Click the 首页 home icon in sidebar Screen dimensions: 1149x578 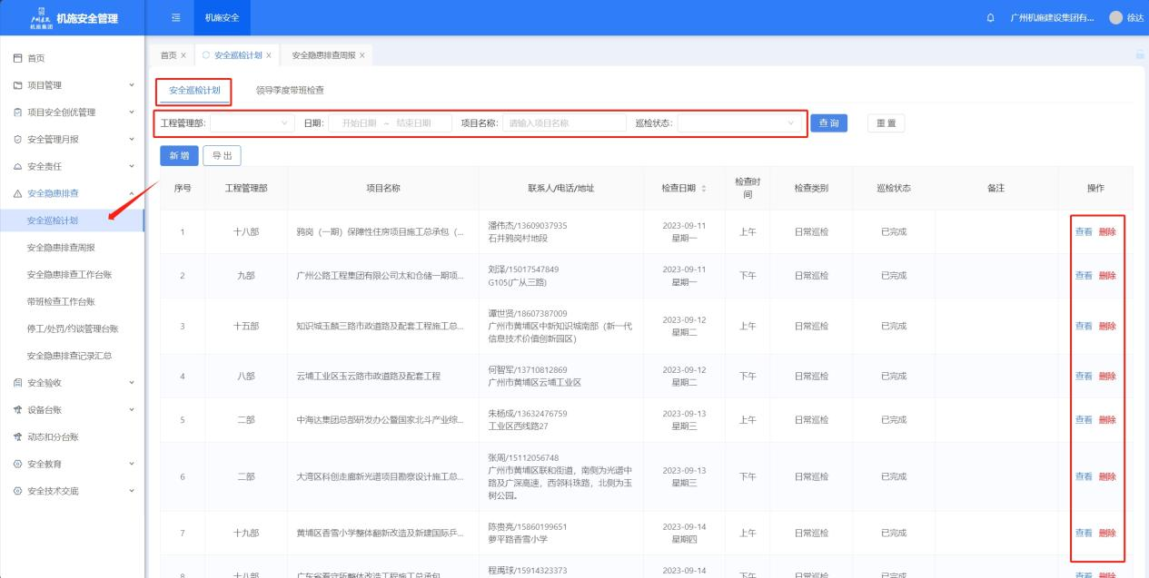[18, 58]
